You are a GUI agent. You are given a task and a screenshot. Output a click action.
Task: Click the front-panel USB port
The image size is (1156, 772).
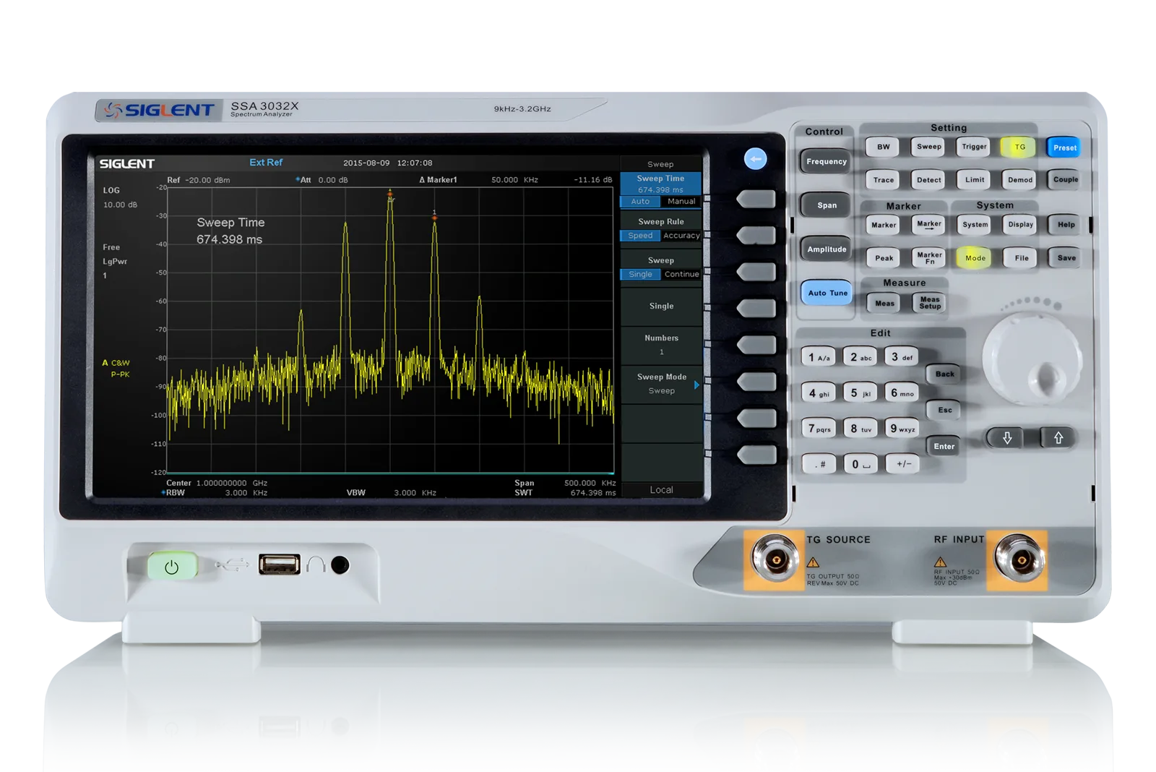280,564
